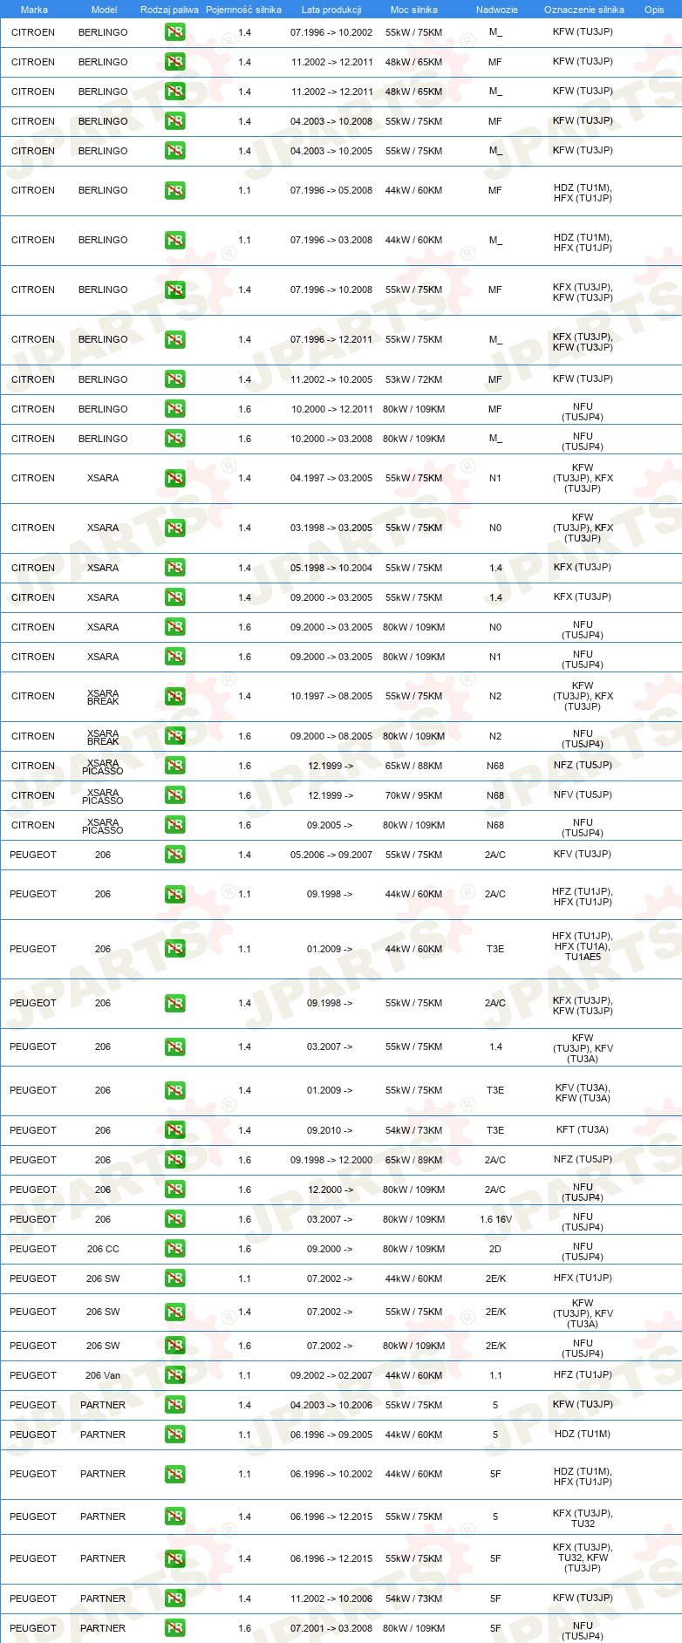Click the '05.1998 -> 10.2004' date cell

331,568
